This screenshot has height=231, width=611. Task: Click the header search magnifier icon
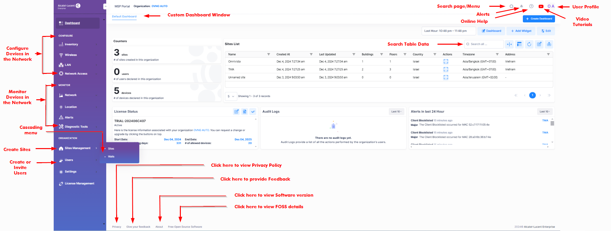click(511, 6)
